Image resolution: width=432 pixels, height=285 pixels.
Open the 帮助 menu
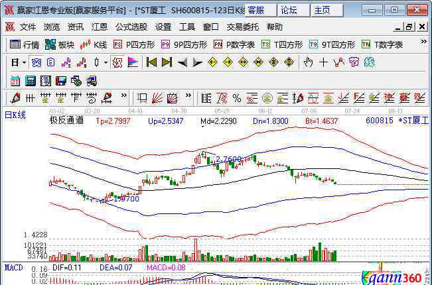point(275,27)
